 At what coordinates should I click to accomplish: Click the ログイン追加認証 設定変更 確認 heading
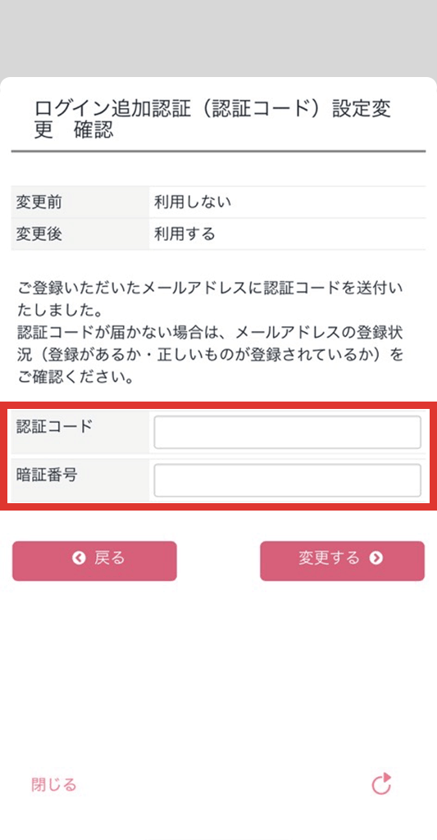[213, 118]
